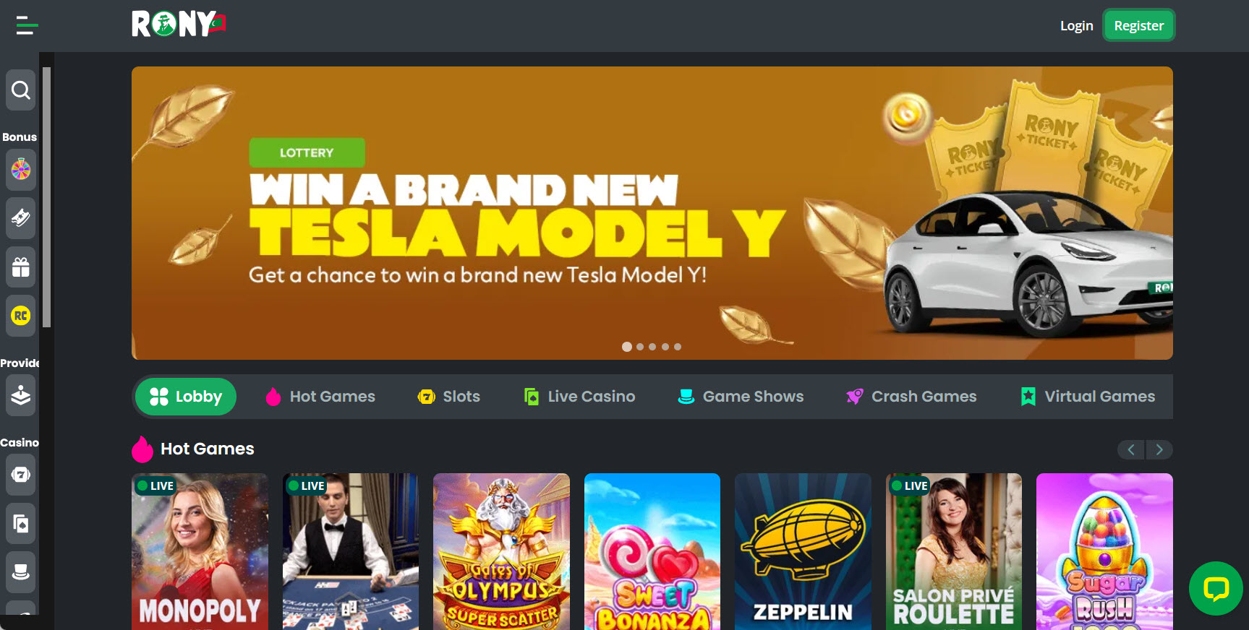Select the last banner carousel dot
Screen dimensions: 1249x630
[678, 347]
